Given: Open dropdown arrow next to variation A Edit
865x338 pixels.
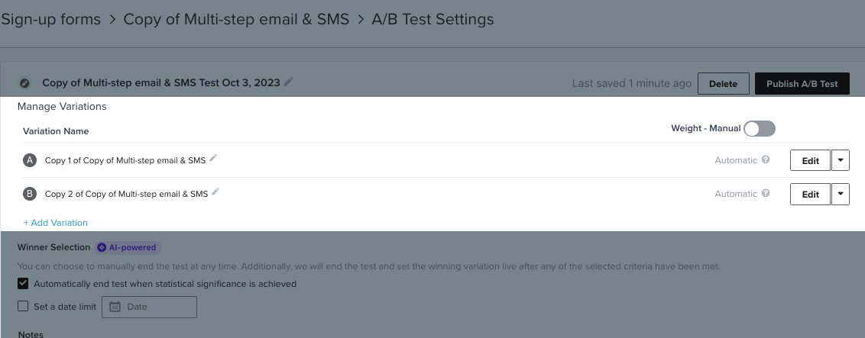Looking at the screenshot, I should tap(840, 160).
